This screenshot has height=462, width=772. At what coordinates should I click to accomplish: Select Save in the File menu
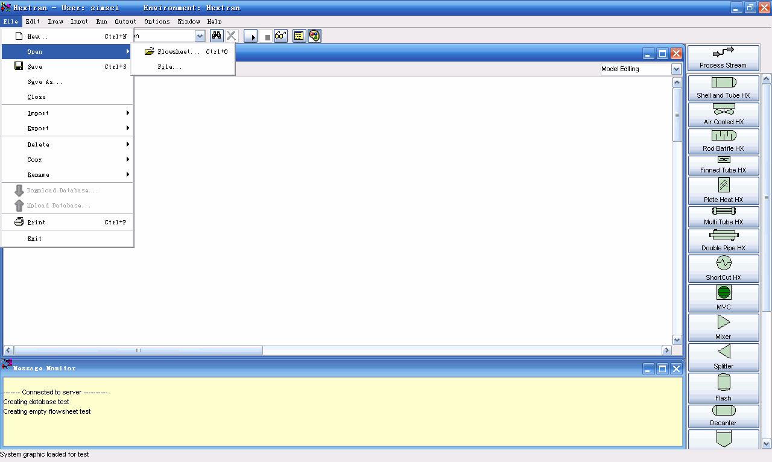click(x=68, y=67)
